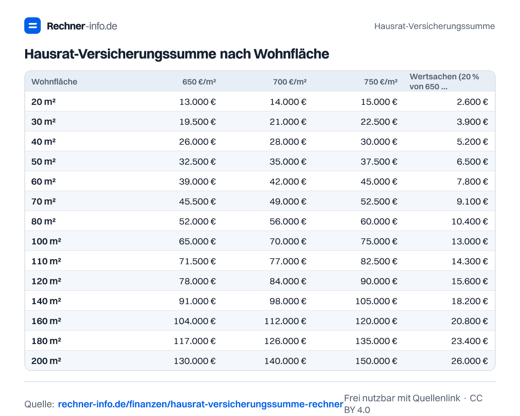Click the 19.500 € cell
This screenshot has height=416, width=520.
[198, 122]
